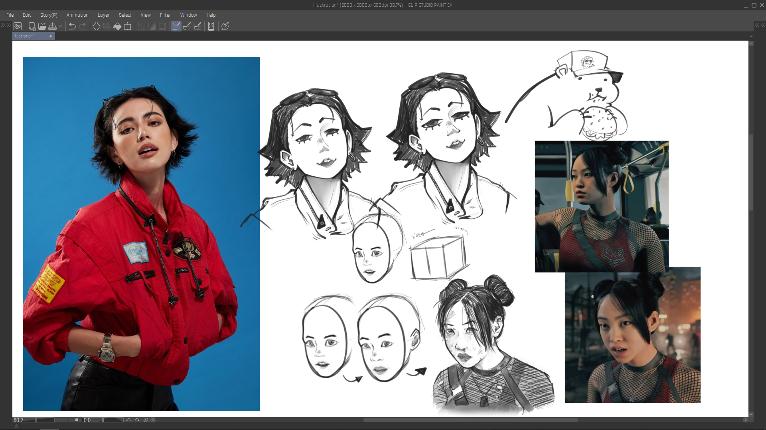Viewport: 766px width, 430px height.
Task: Toggle Snap to Grid icon
Action: pyautogui.click(x=197, y=26)
